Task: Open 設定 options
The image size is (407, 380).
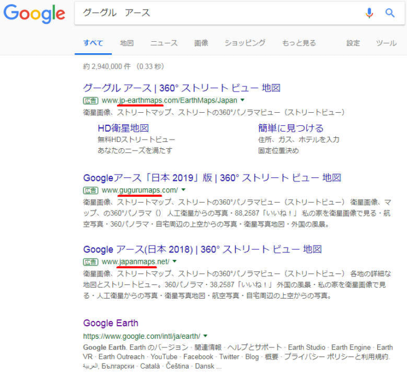Action: coord(353,43)
